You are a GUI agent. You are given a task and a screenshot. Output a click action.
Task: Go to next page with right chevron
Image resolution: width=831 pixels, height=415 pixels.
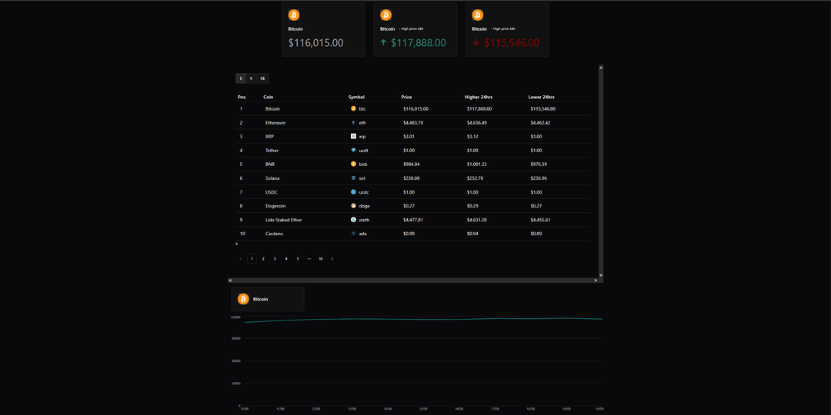coord(332,259)
